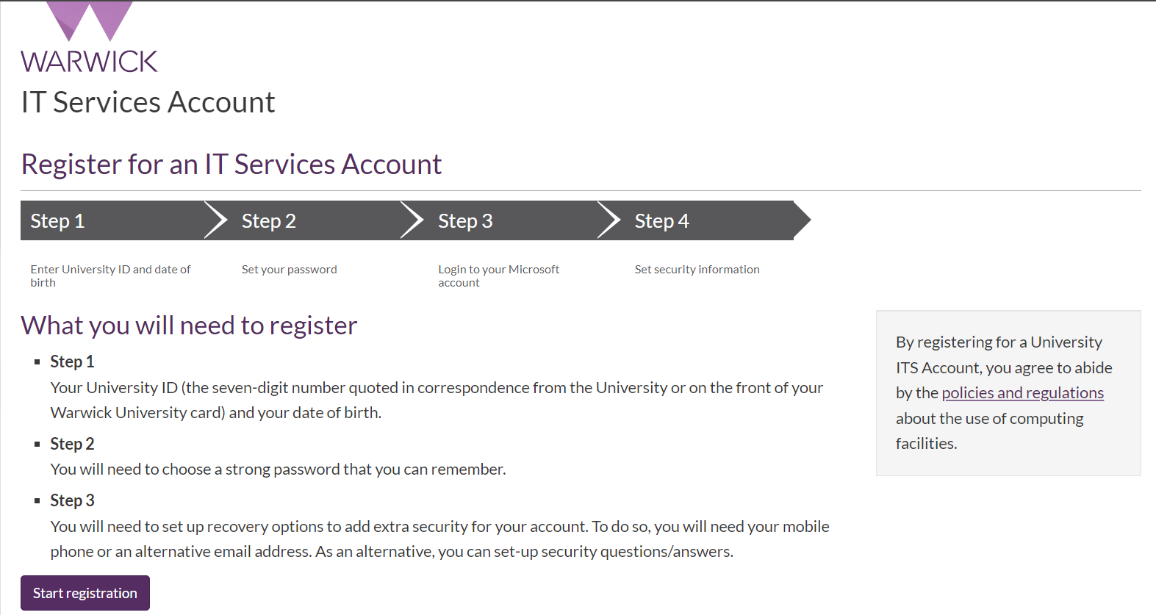Viewport: 1156px width, 615px height.
Task: Click the chevron arrow between Step 3 and Step 4
Action: pyautogui.click(x=609, y=220)
